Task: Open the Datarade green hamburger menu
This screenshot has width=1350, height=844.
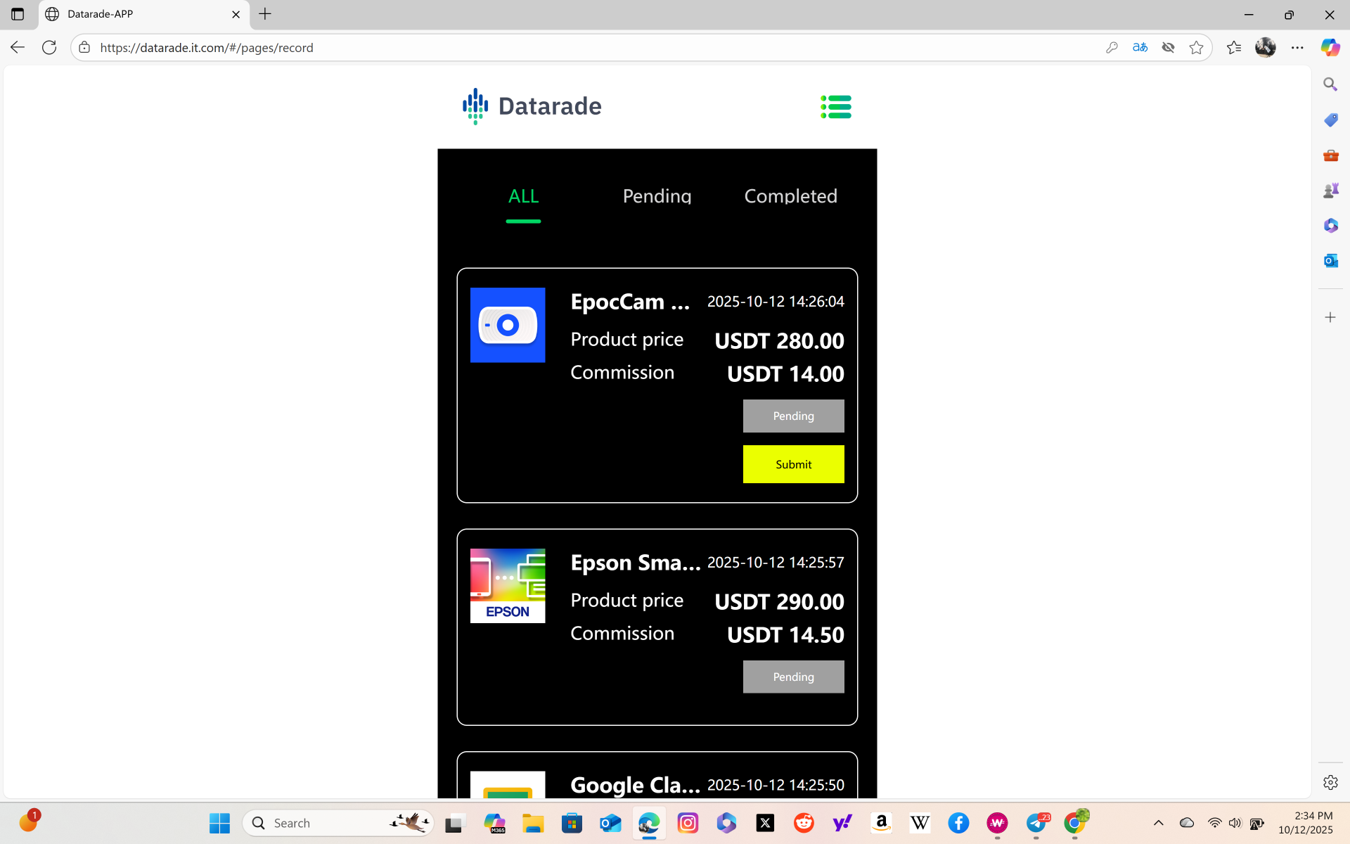Action: 836,107
